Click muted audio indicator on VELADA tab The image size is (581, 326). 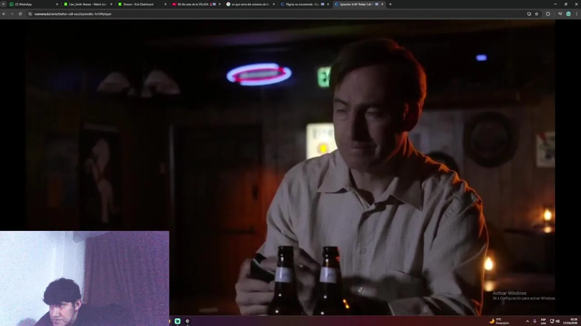click(214, 4)
